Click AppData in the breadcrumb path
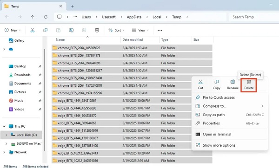This screenshot has width=279, height=168. coord(134,17)
